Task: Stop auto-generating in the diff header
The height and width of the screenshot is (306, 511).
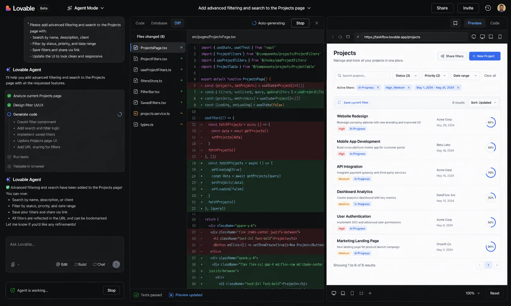Action: coord(300,23)
